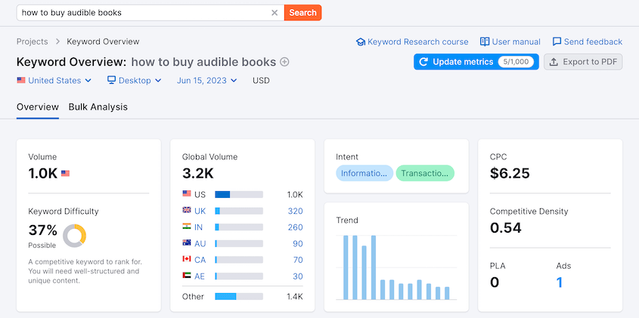Open the Projects breadcrumb link

pyautogui.click(x=33, y=42)
